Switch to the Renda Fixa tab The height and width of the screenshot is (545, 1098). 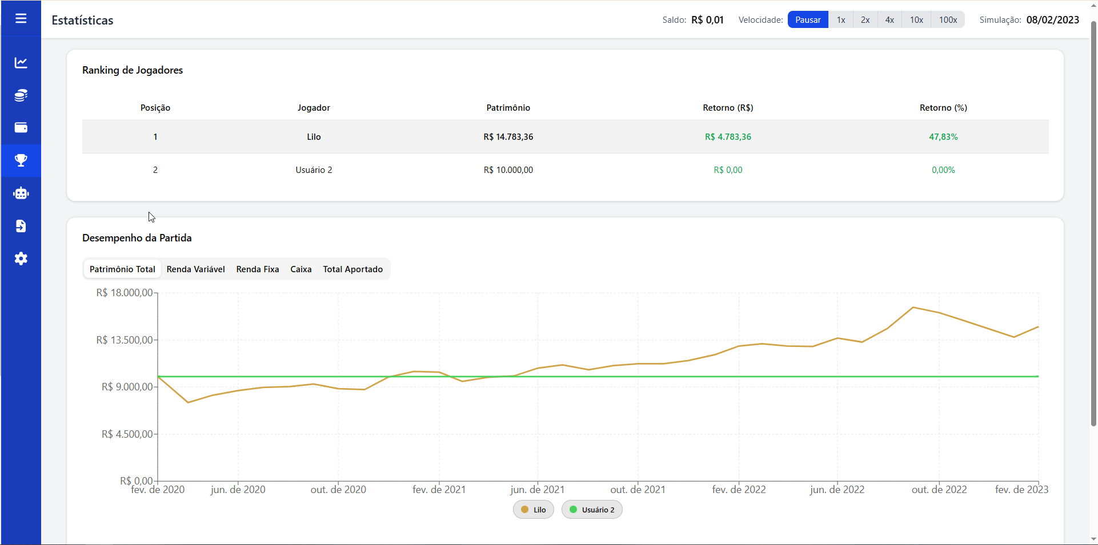258,269
